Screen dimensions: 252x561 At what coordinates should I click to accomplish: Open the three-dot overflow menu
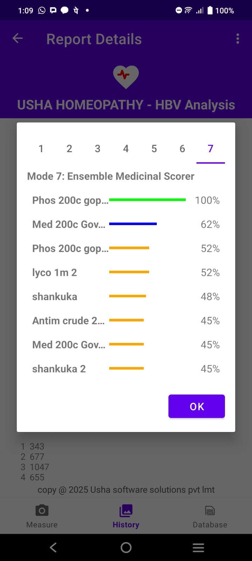tap(238, 39)
